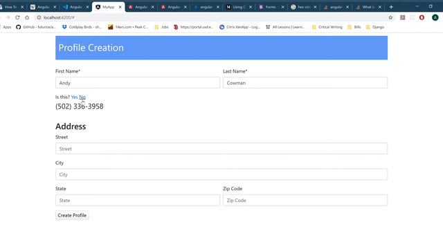
Task: Open the Citrix XenApp Log bookmark
Action: tap(239, 27)
